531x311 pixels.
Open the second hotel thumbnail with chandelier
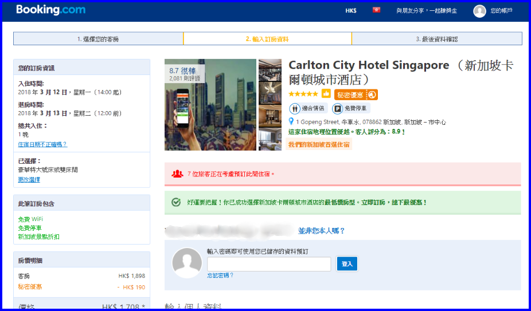(270, 93)
